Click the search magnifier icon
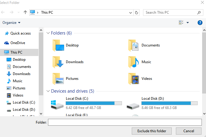This screenshot has height=137, width=206. [199, 13]
